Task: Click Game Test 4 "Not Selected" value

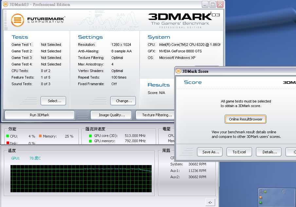Action: (51, 64)
